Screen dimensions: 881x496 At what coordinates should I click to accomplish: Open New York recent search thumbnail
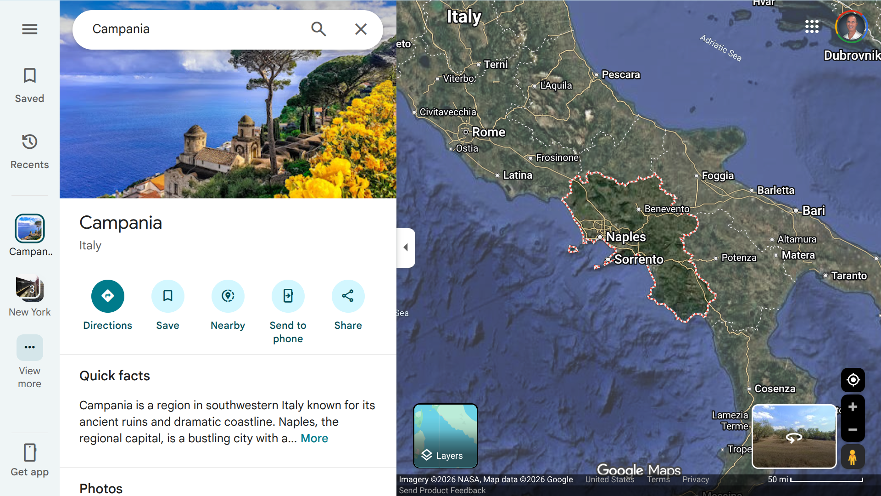(29, 289)
